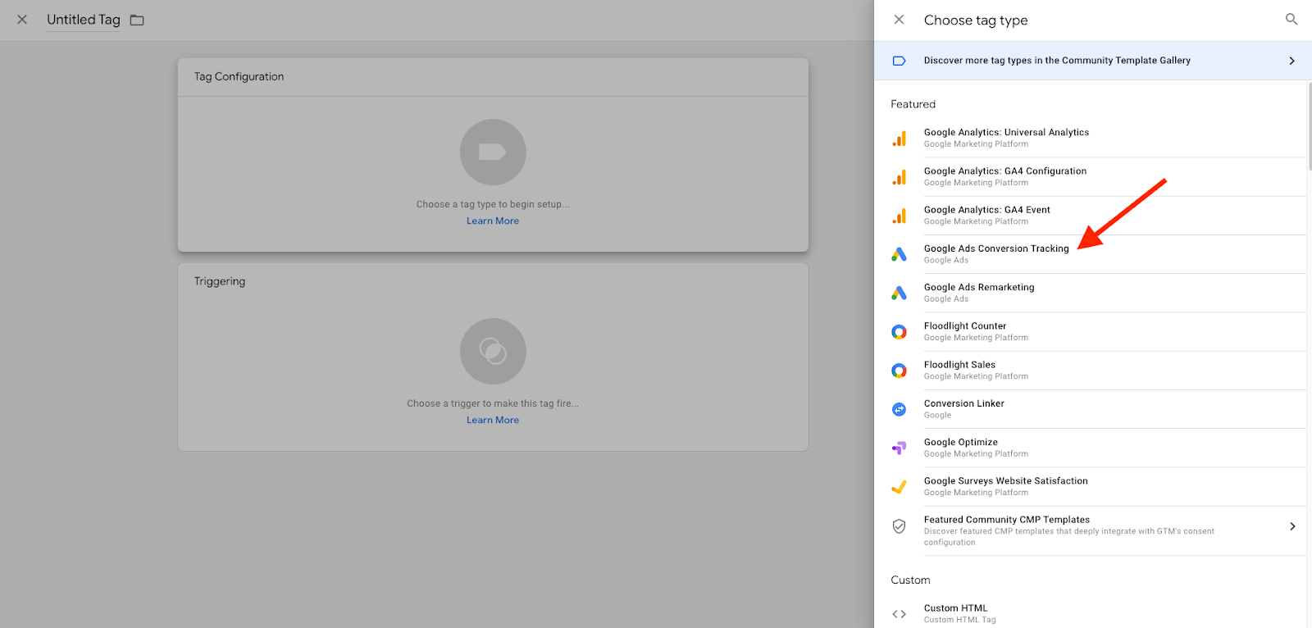Click the GA4 Event icon
Screen dimensions: 1312x628
899,216
